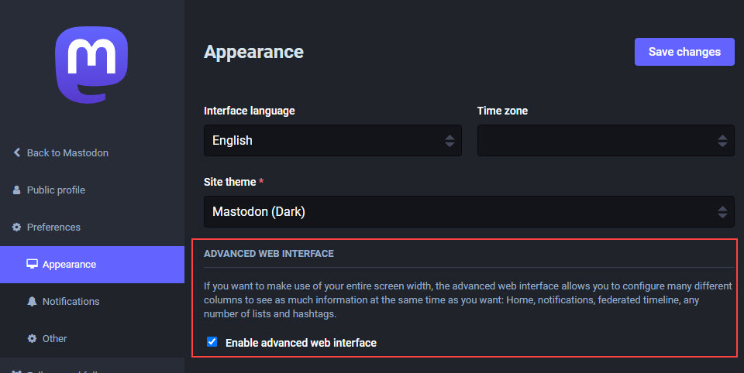
Task: Click the Notifications bell icon
Action: click(32, 302)
